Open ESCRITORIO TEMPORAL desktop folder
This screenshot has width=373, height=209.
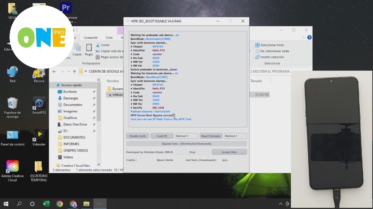point(39,171)
